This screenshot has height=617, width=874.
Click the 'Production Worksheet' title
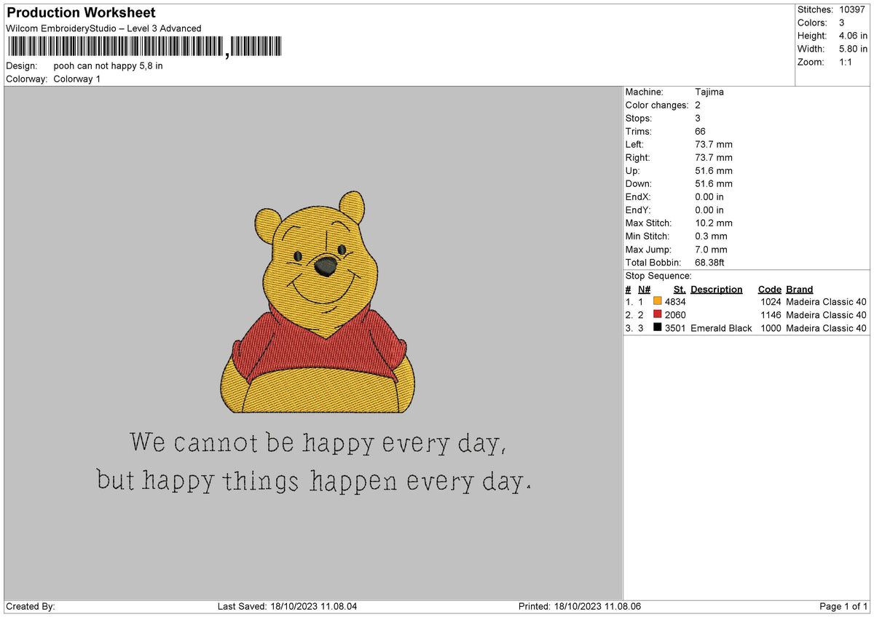tap(81, 13)
